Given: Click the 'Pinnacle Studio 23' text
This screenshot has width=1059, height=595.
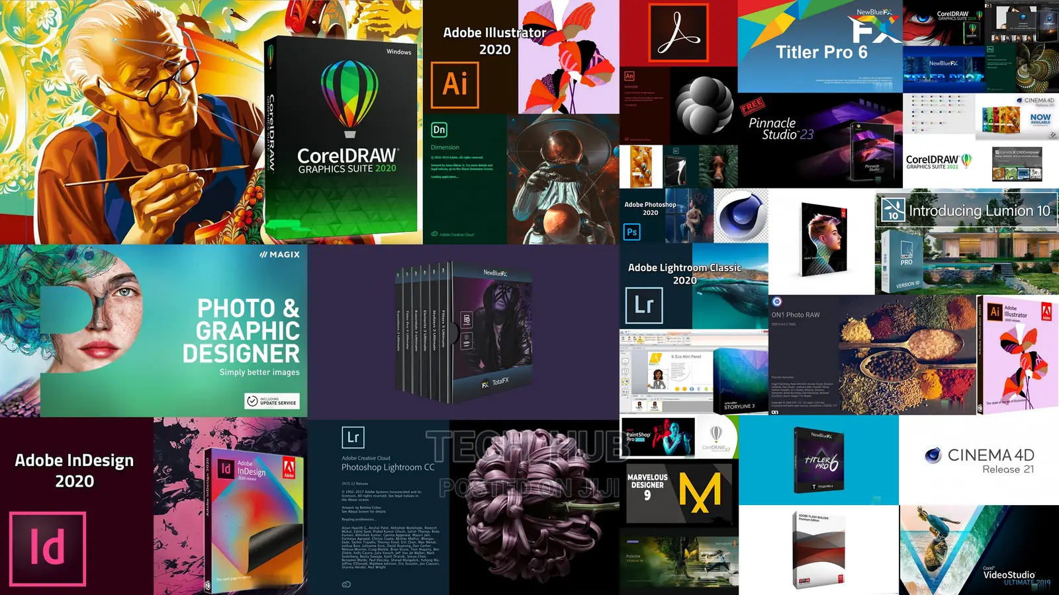Looking at the screenshot, I should tap(781, 128).
